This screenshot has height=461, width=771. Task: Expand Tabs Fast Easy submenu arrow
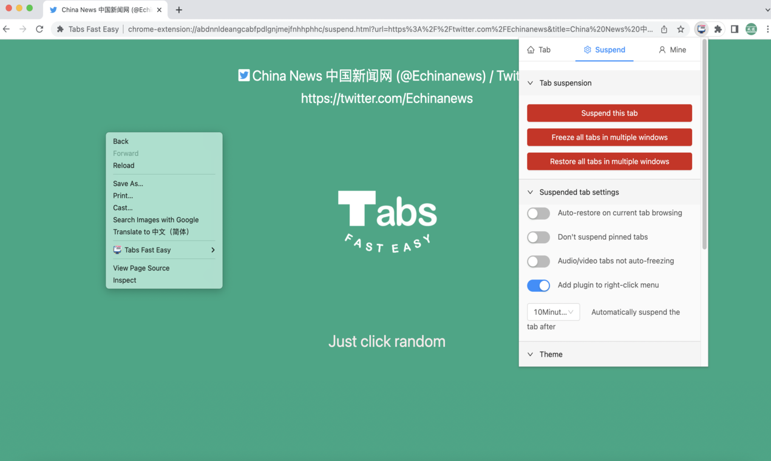coord(212,250)
